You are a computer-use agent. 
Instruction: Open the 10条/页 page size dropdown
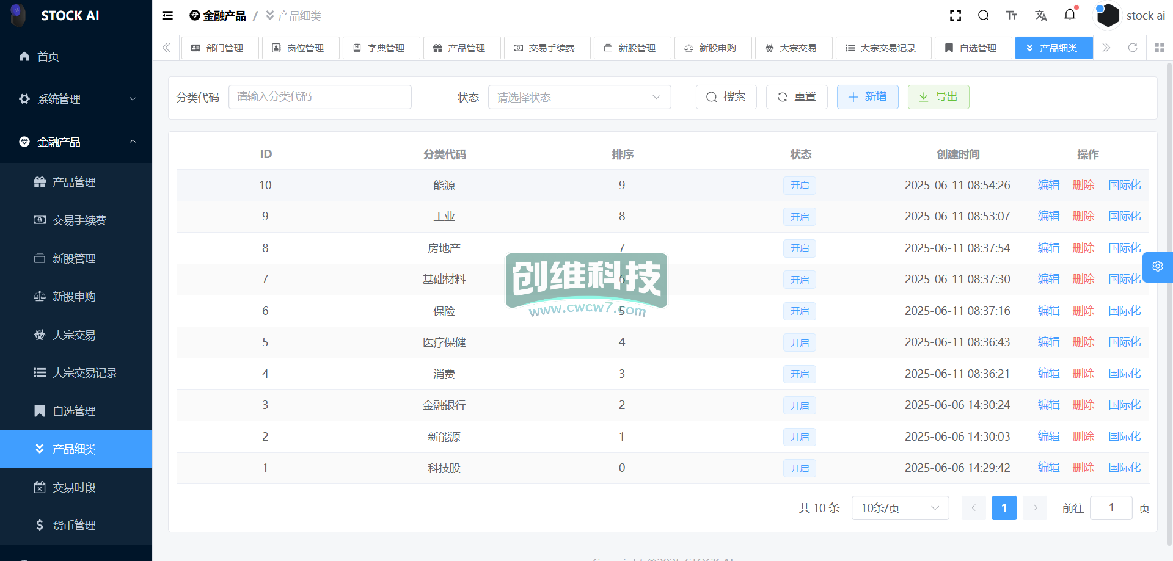[x=899, y=508]
